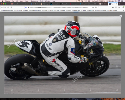Open the page actions three-dot menu

pyautogui.click(x=93, y=8)
